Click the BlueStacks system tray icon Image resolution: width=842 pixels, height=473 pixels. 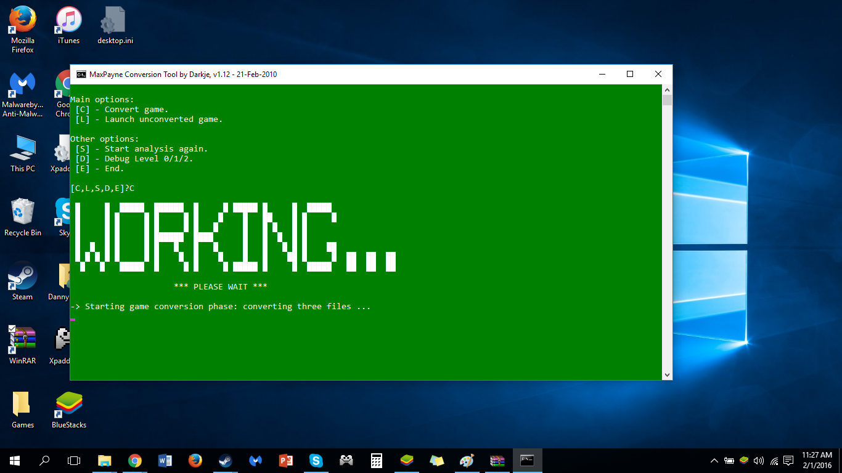(744, 461)
